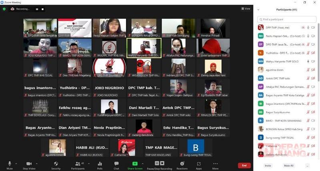320x171 pixels.
Task: Toggle muted mic of agustina doren row
Action: pos(308,70)
